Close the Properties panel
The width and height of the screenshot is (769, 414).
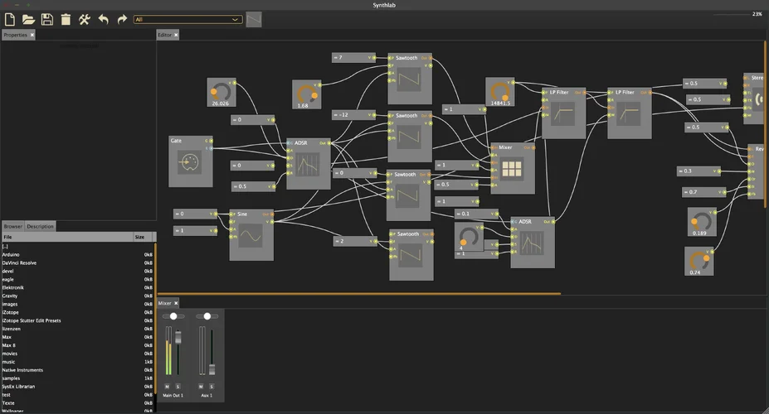[32, 35]
